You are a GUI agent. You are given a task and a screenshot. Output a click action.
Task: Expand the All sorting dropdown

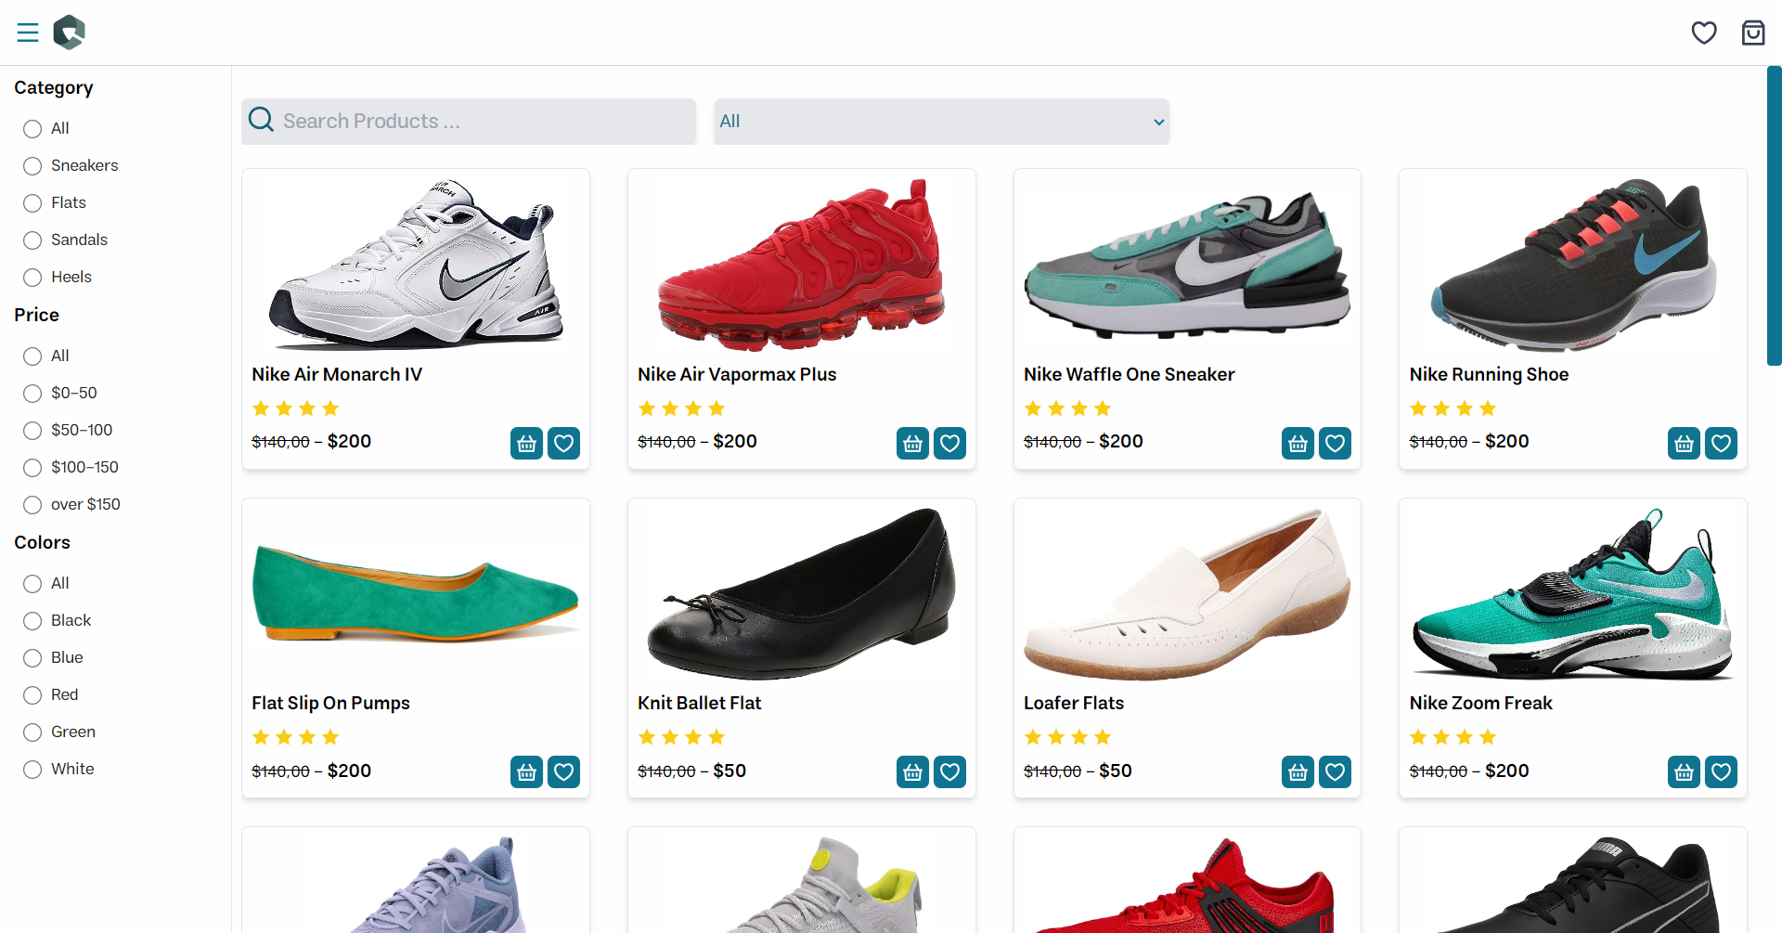[941, 122]
